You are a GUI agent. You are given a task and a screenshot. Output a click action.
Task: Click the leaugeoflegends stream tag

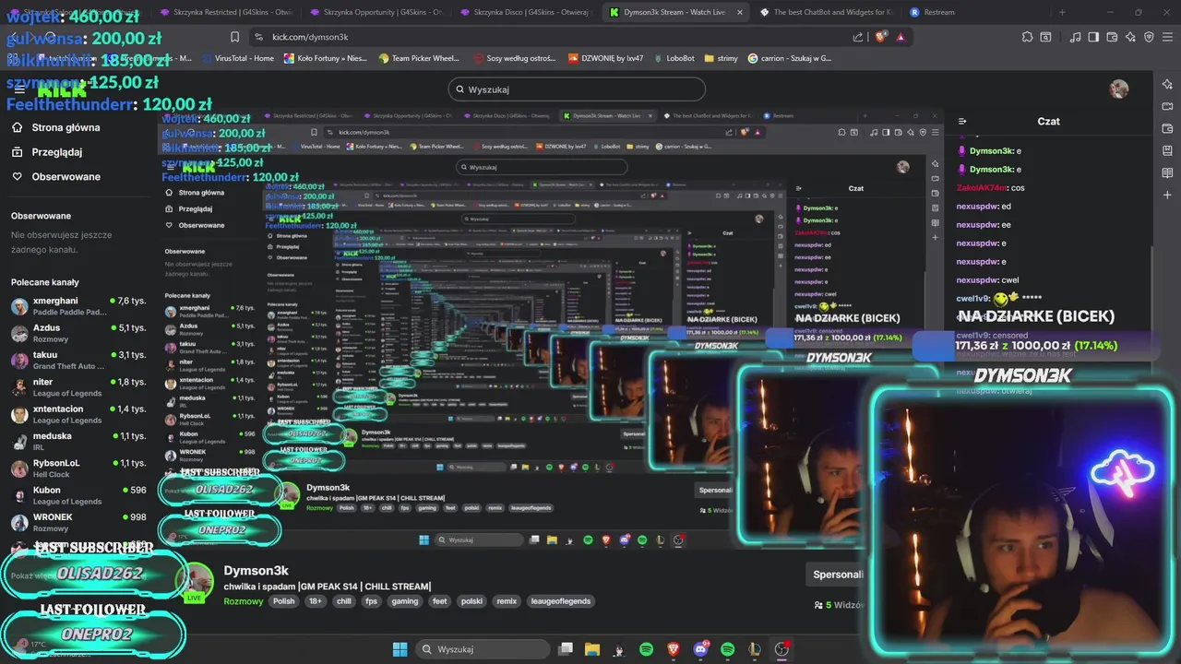click(x=561, y=601)
